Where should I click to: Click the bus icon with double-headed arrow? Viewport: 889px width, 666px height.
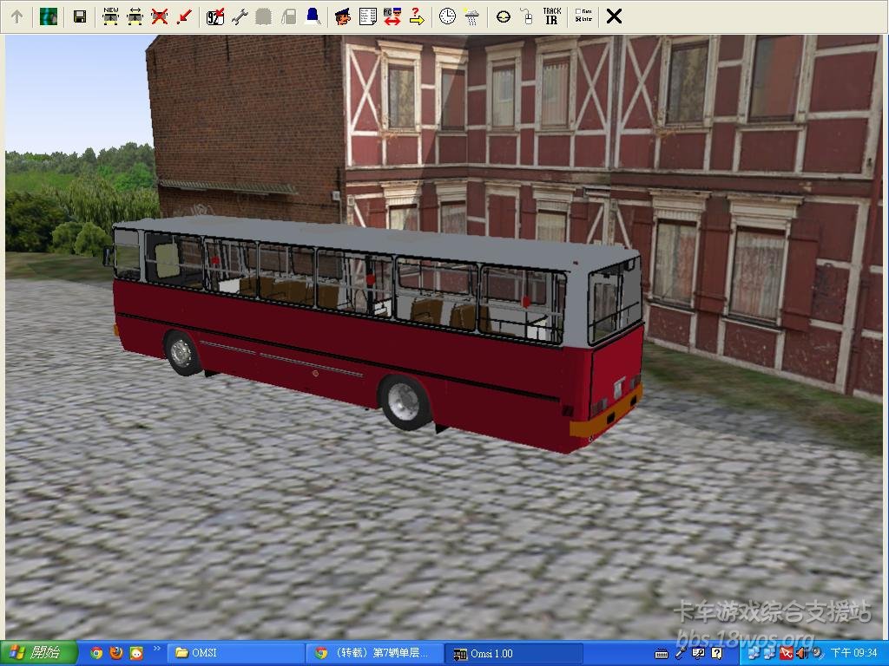[135, 16]
